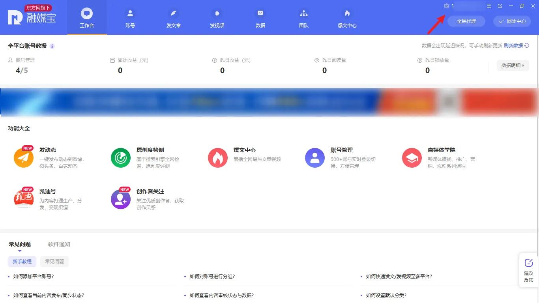Select the 常见问题 filter pill
Viewport: 539px width, 303px height.
(x=54, y=262)
